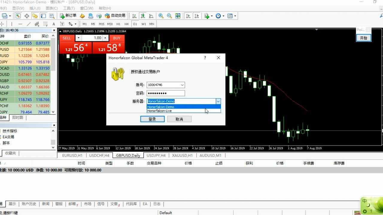Click the 新订单 new order button

(x=68, y=16)
